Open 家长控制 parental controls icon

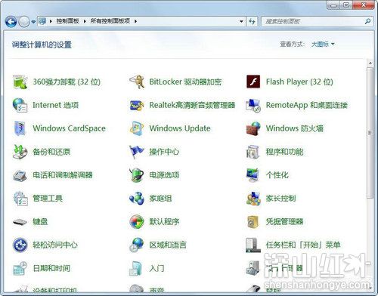point(253,199)
